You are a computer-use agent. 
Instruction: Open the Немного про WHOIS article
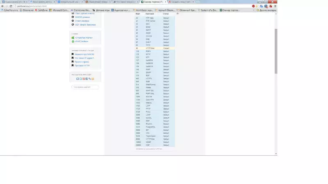84,54
